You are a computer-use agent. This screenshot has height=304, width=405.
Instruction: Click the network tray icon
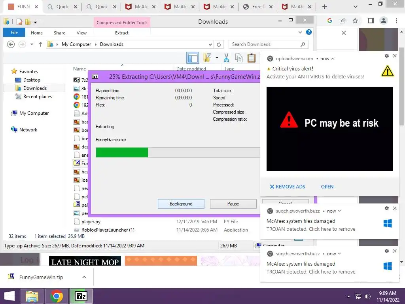[358, 296]
